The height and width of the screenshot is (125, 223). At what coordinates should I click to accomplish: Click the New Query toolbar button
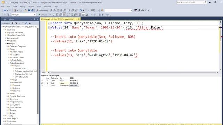click(x=42, y=10)
